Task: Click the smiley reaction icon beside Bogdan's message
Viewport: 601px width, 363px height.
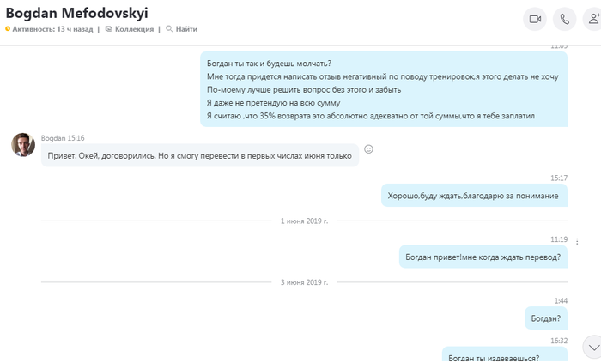Action: tap(369, 149)
